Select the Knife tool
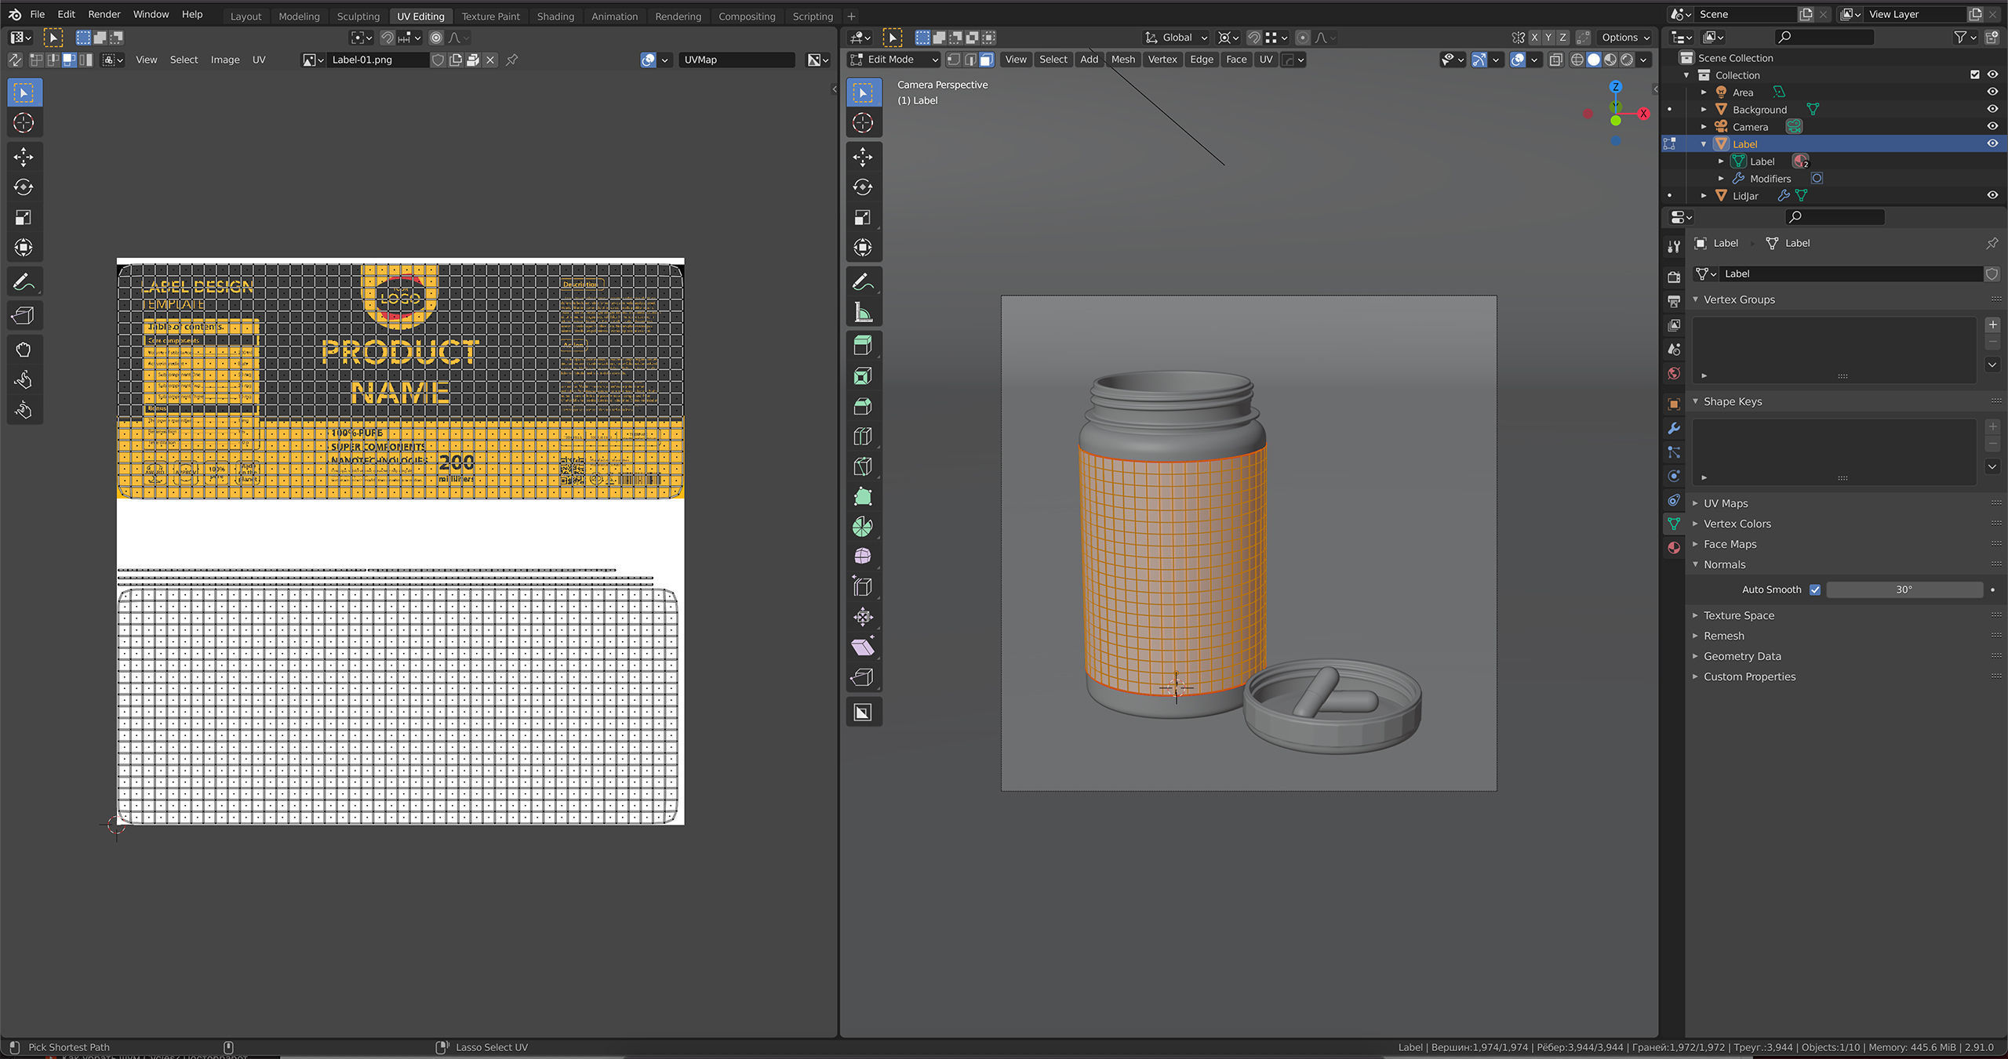The image size is (2008, 1059). pos(863,466)
